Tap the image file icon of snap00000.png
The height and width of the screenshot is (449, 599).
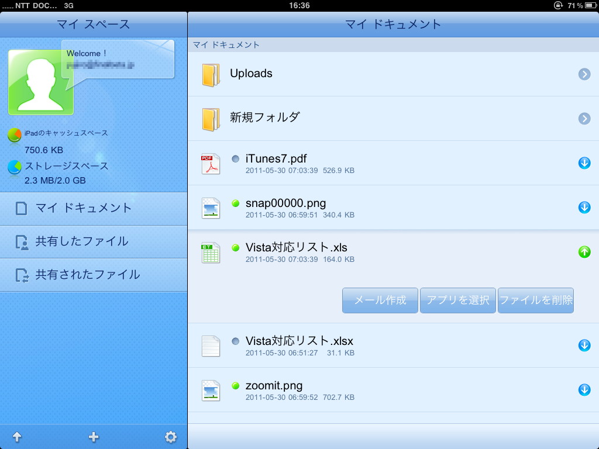pos(211,208)
